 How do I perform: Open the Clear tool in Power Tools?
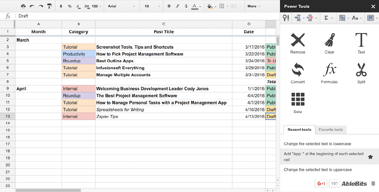[329, 44]
